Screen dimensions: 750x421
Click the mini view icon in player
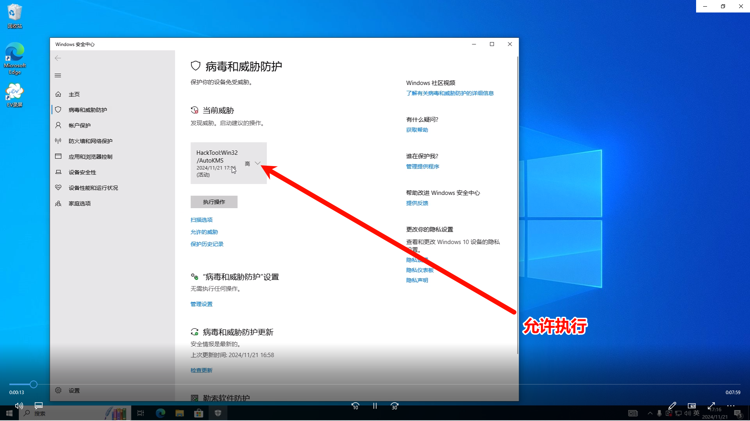(x=692, y=406)
